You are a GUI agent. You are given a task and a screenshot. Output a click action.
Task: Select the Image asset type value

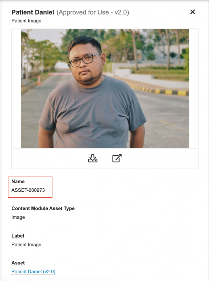tap(18, 217)
